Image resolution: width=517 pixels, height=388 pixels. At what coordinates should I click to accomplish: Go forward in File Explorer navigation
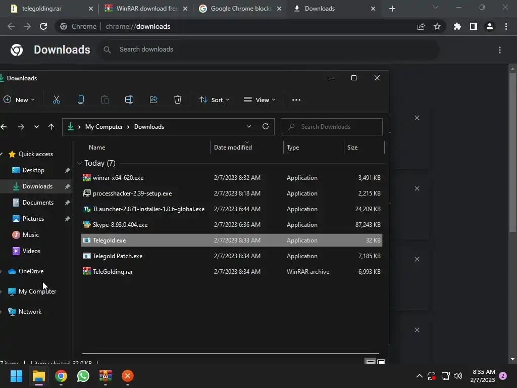pos(21,127)
